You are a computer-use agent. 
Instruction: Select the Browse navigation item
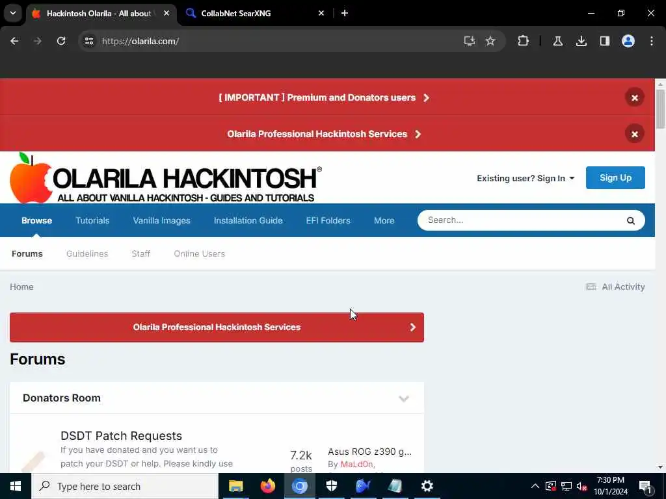tap(37, 221)
